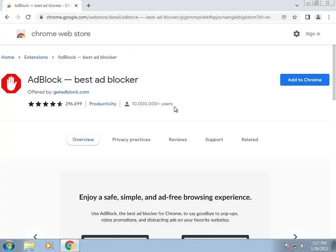Go to Home breadcrumb
This screenshot has height=252, width=336.
8,57
